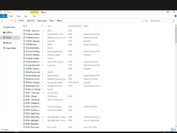Click the Properties quick access toolbar icon
177x133 pixels.
click(x=5, y=12)
